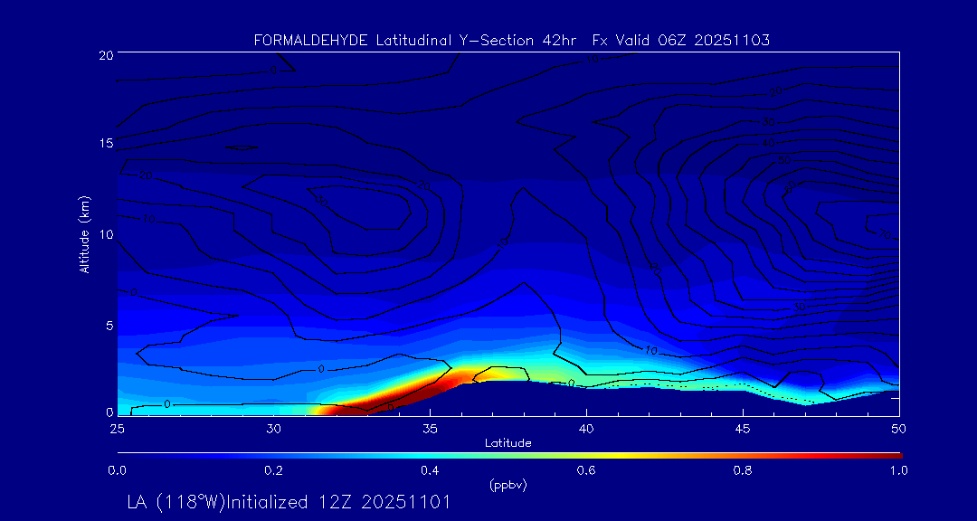The width and height of the screenshot is (977, 521).
Task: Click latitude axis tick label 35
Action: click(x=430, y=429)
